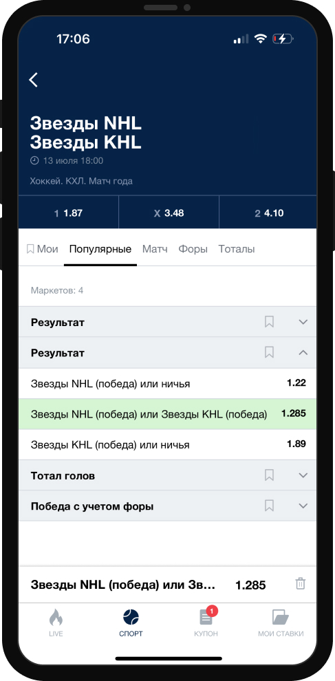335x681 pixels.
Task: Collapse the second Результат market
Action: (303, 352)
